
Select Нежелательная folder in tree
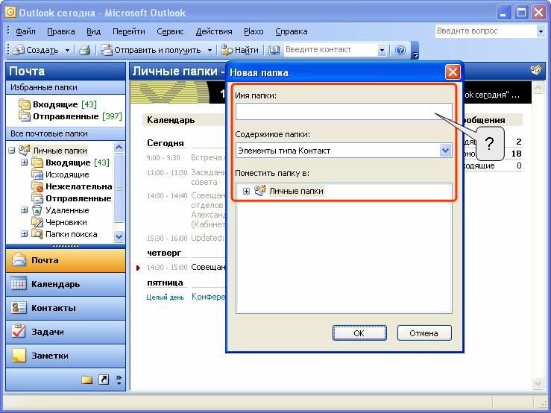(x=72, y=186)
